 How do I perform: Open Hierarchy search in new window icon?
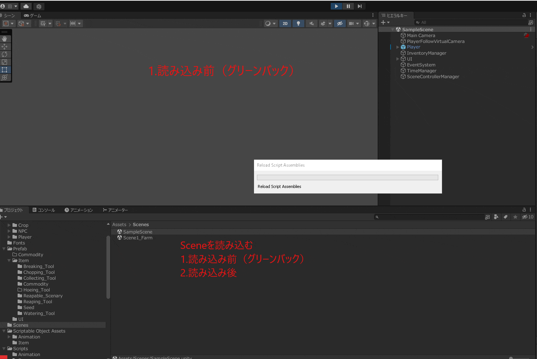[x=531, y=22]
